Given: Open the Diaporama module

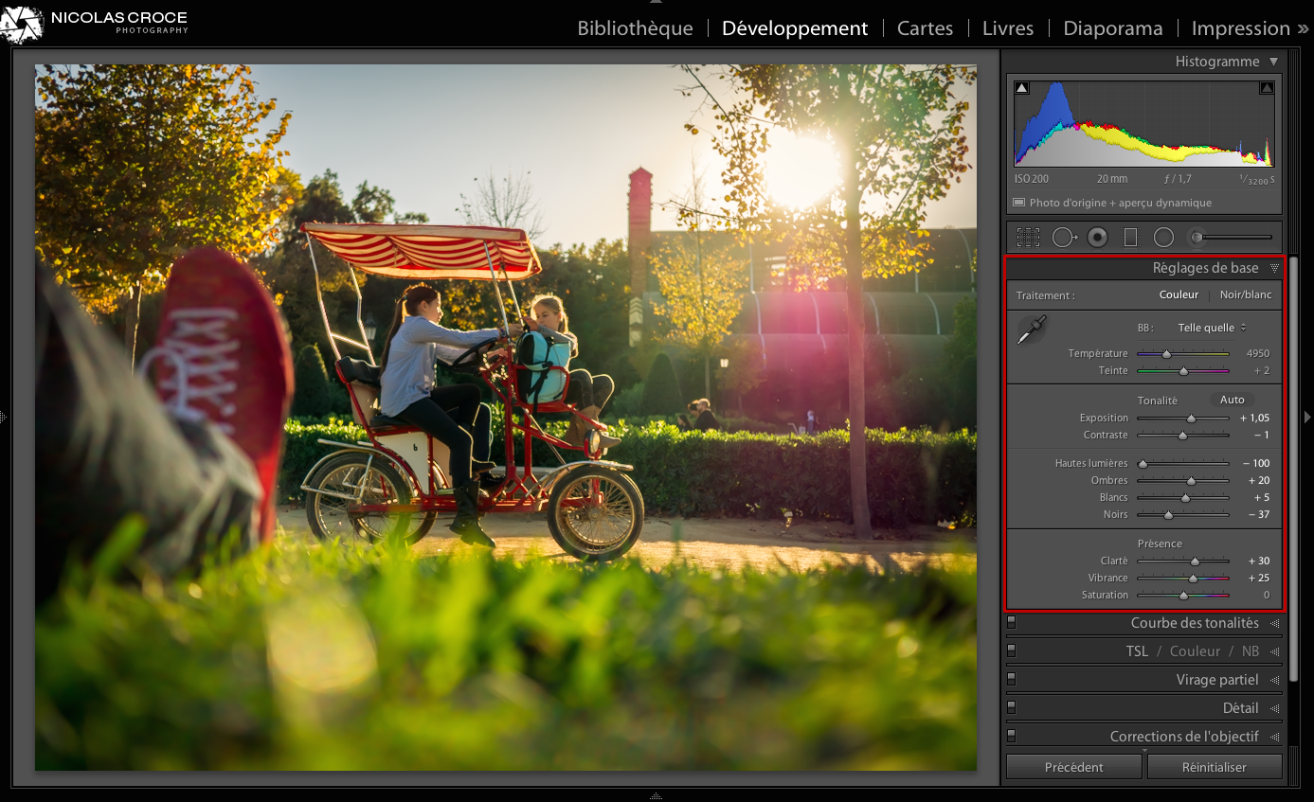Looking at the screenshot, I should point(1112,28).
